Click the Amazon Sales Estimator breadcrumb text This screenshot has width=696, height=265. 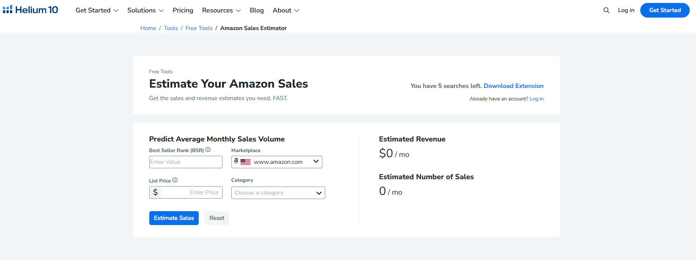tap(253, 28)
